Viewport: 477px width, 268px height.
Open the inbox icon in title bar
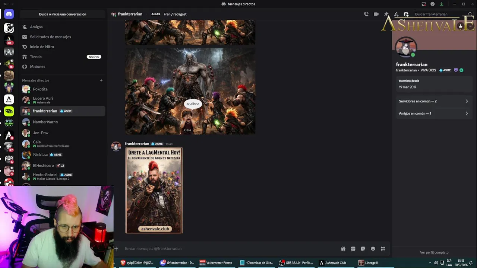(x=424, y=4)
